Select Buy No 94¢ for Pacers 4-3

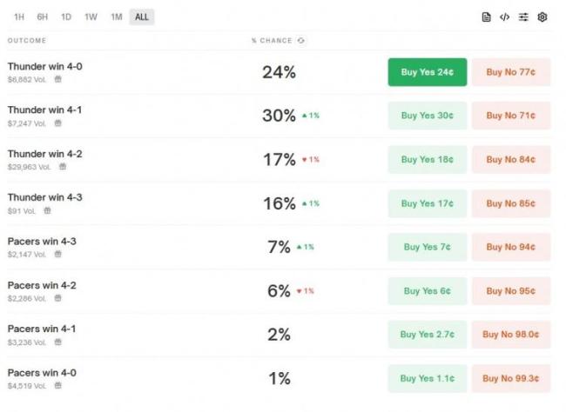point(511,247)
